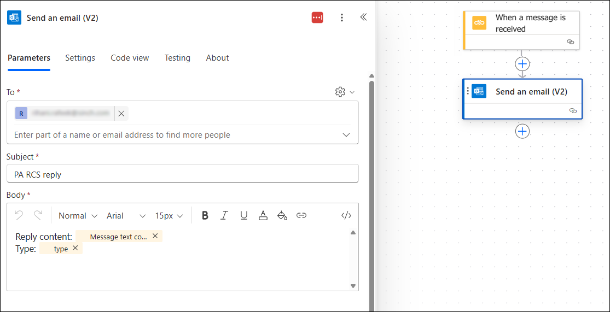Apply italic formatting in Body toolbar
This screenshot has height=312, width=610.
click(x=224, y=216)
